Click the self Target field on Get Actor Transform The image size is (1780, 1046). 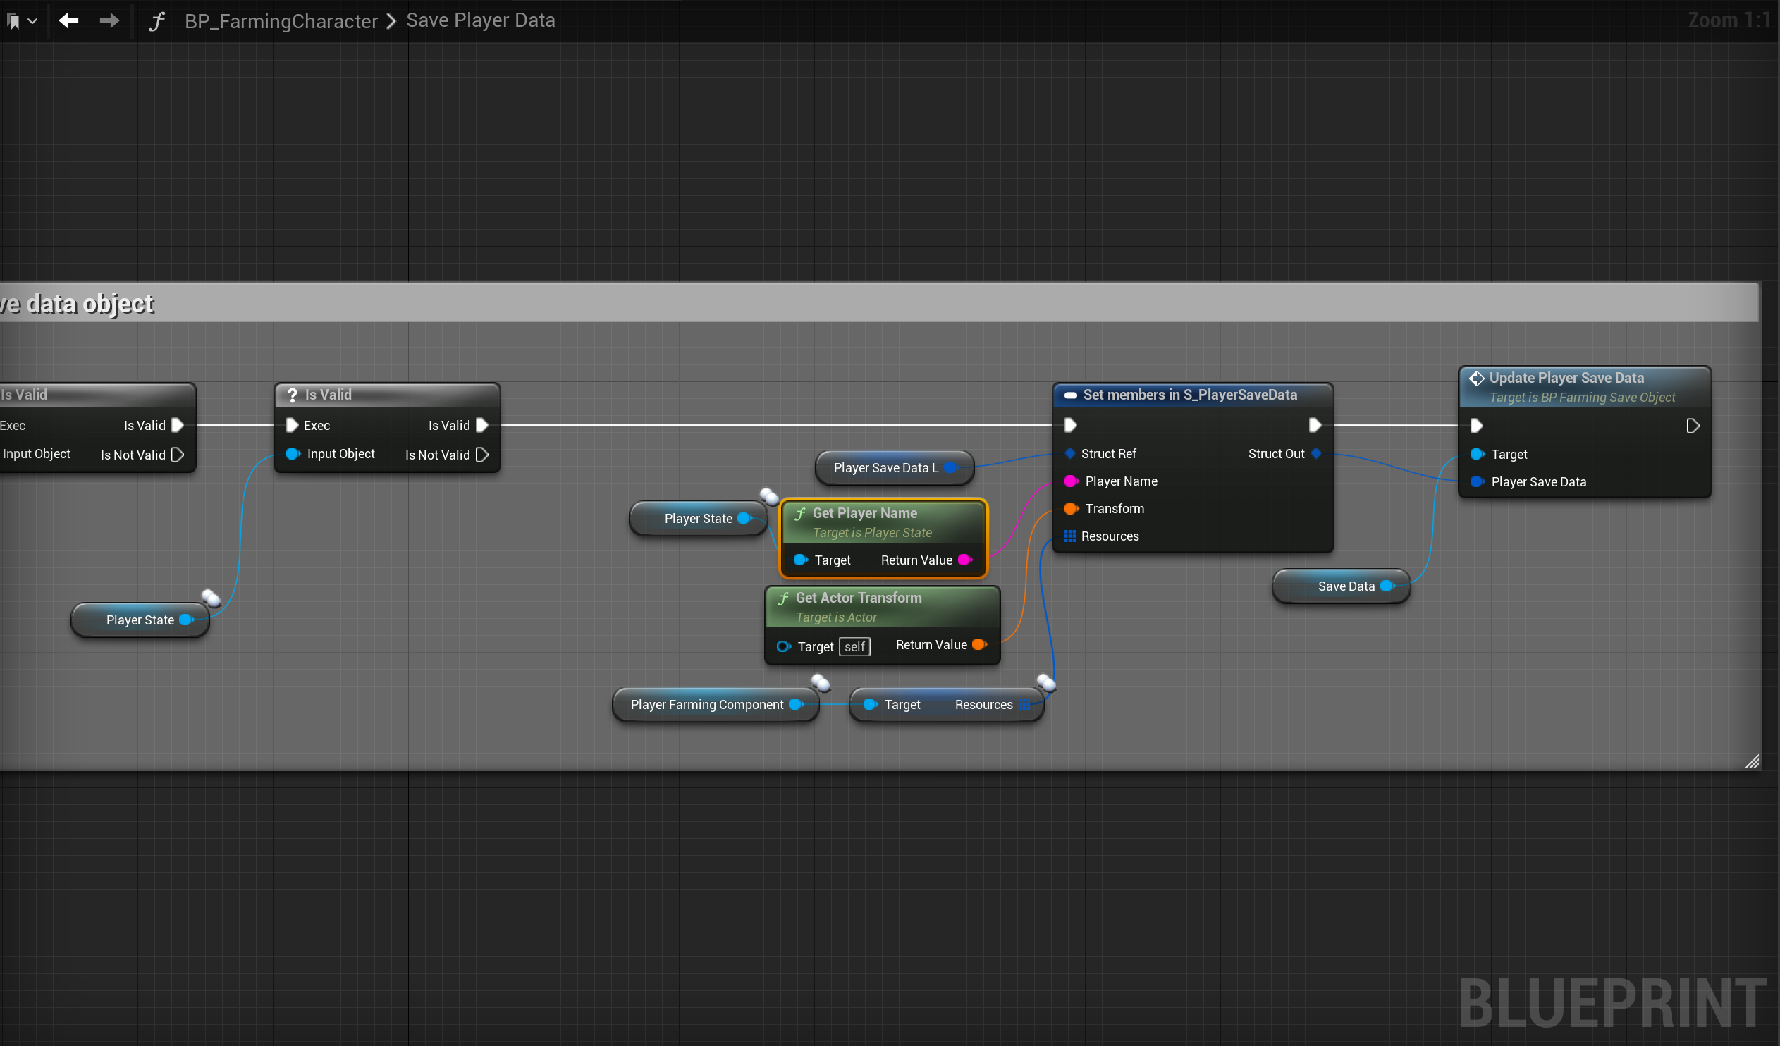tap(854, 646)
